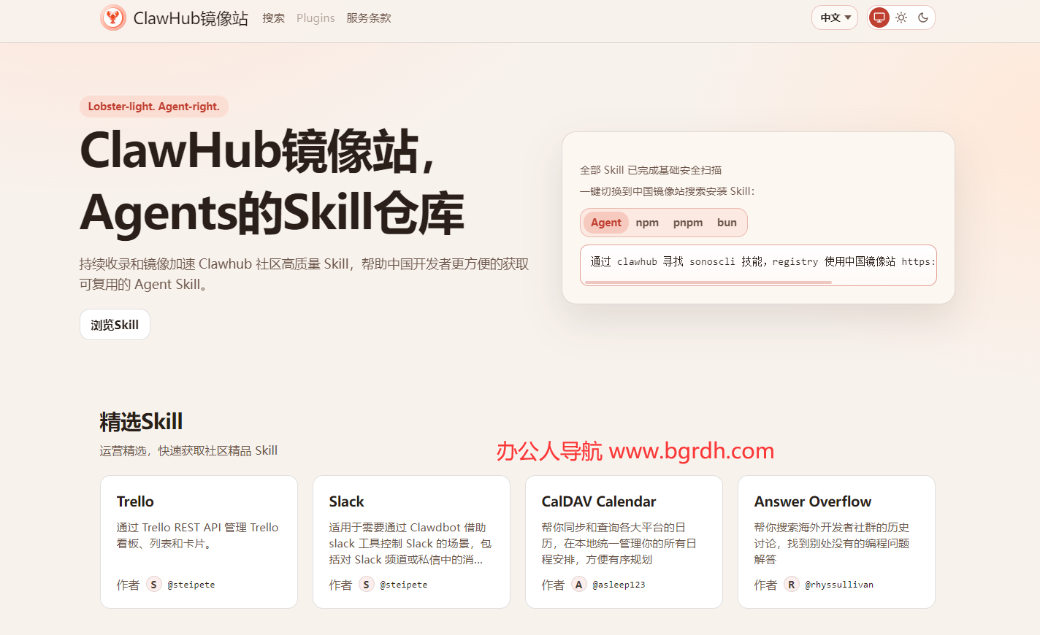Open the Plugins nav item
1040x635 pixels.
point(316,18)
